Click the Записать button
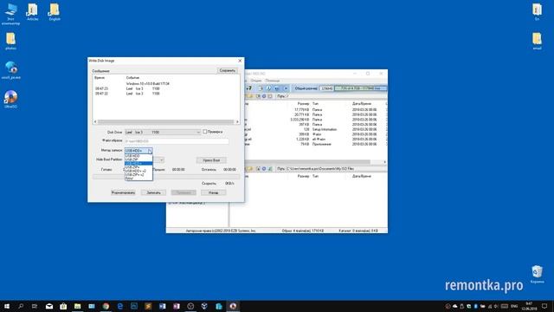554x312 pixels. pyautogui.click(x=153, y=192)
